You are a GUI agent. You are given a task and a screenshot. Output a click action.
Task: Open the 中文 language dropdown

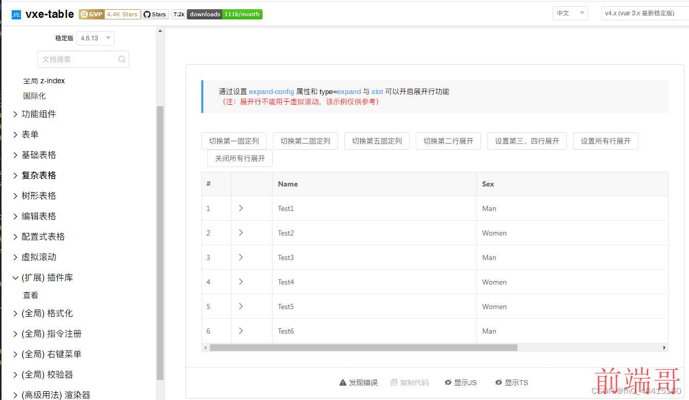tap(571, 13)
